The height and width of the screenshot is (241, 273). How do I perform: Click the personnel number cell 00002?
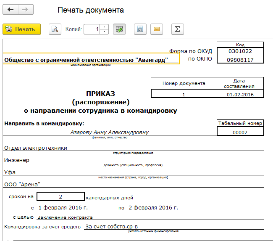pyautogui.click(x=240, y=132)
